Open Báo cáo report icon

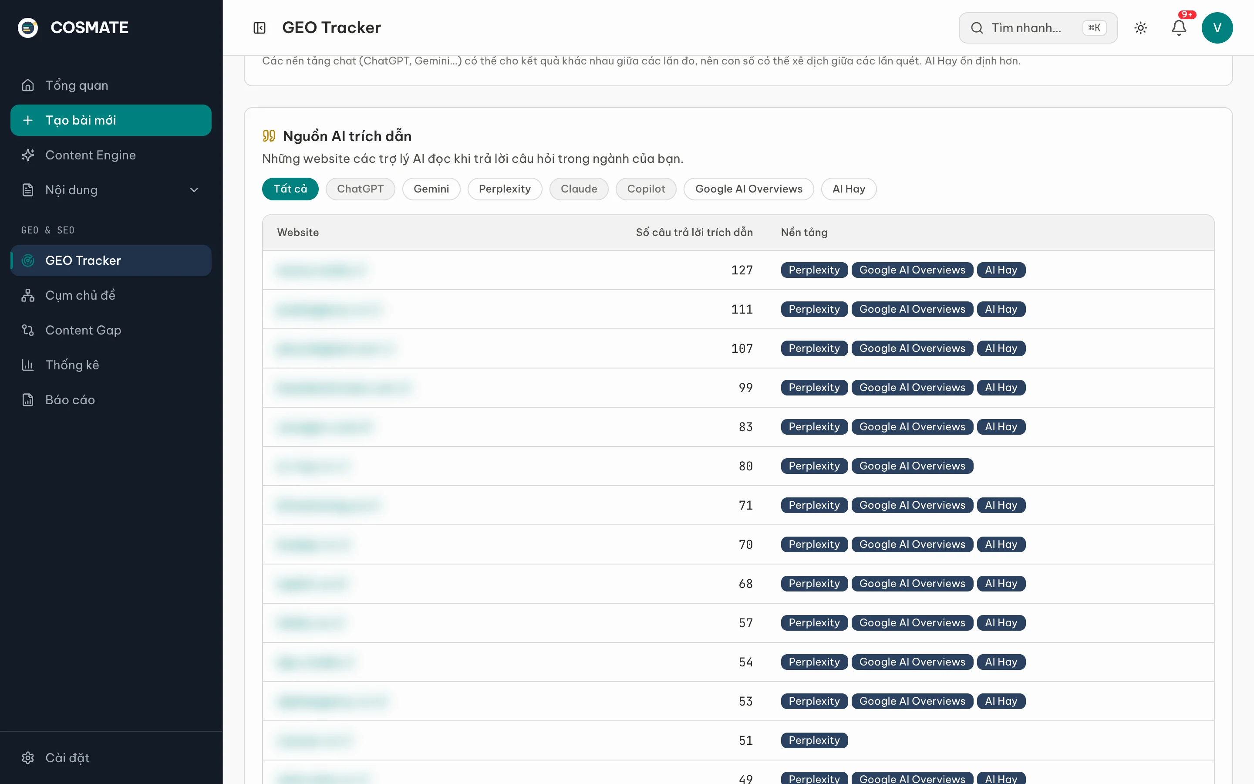pos(28,400)
